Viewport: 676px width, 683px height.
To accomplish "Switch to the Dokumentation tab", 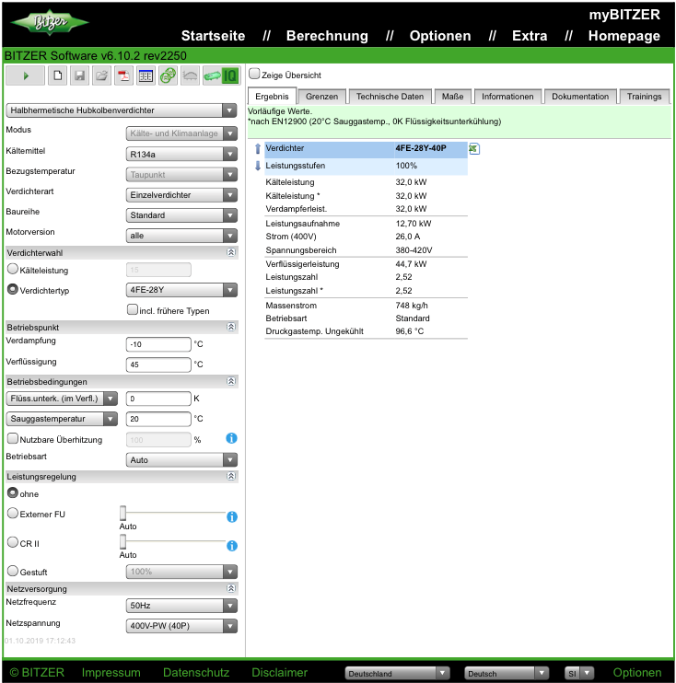I will coord(580,97).
